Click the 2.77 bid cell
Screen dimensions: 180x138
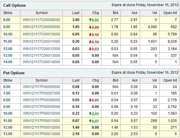coord(115,20)
